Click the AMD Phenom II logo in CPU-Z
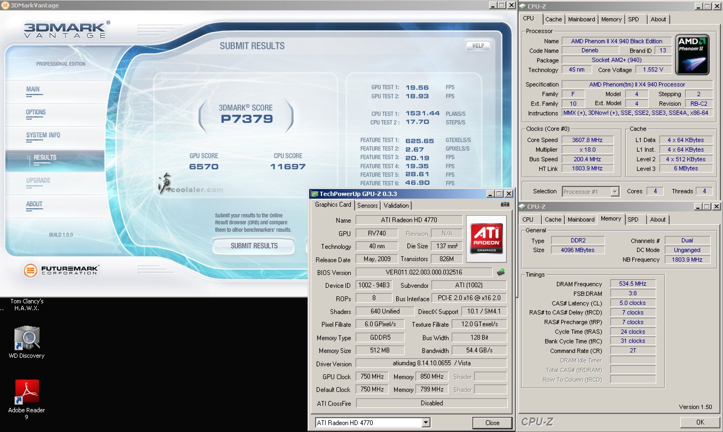Viewport: 723px width, 432px height. pos(693,54)
